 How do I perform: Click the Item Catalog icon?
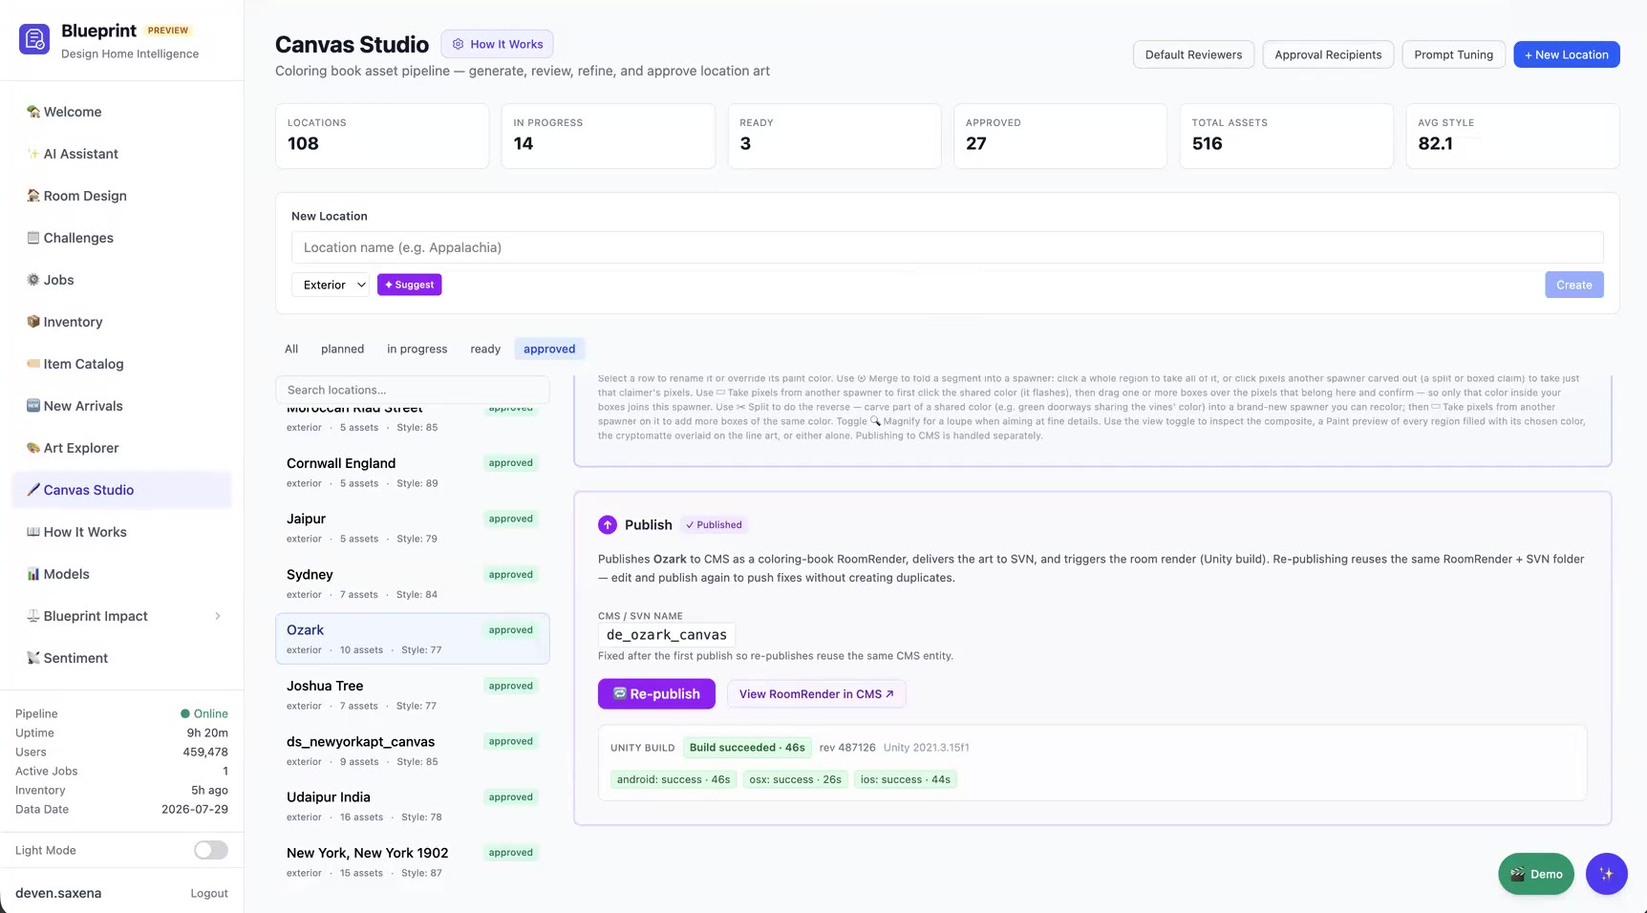point(33,364)
